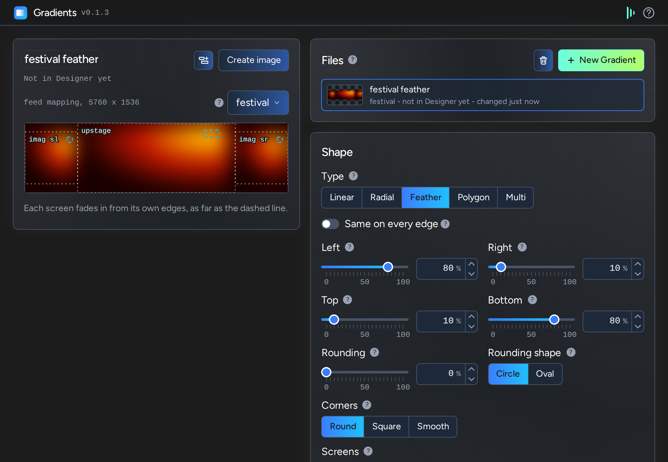Increase Left percent with up arrow

pos(471,264)
